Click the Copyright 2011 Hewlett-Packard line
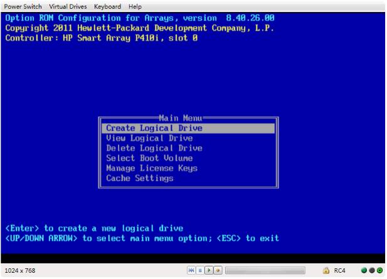 tap(140, 28)
